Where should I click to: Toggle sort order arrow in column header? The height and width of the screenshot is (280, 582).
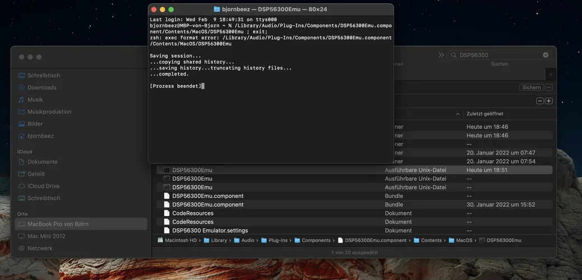pos(458,114)
